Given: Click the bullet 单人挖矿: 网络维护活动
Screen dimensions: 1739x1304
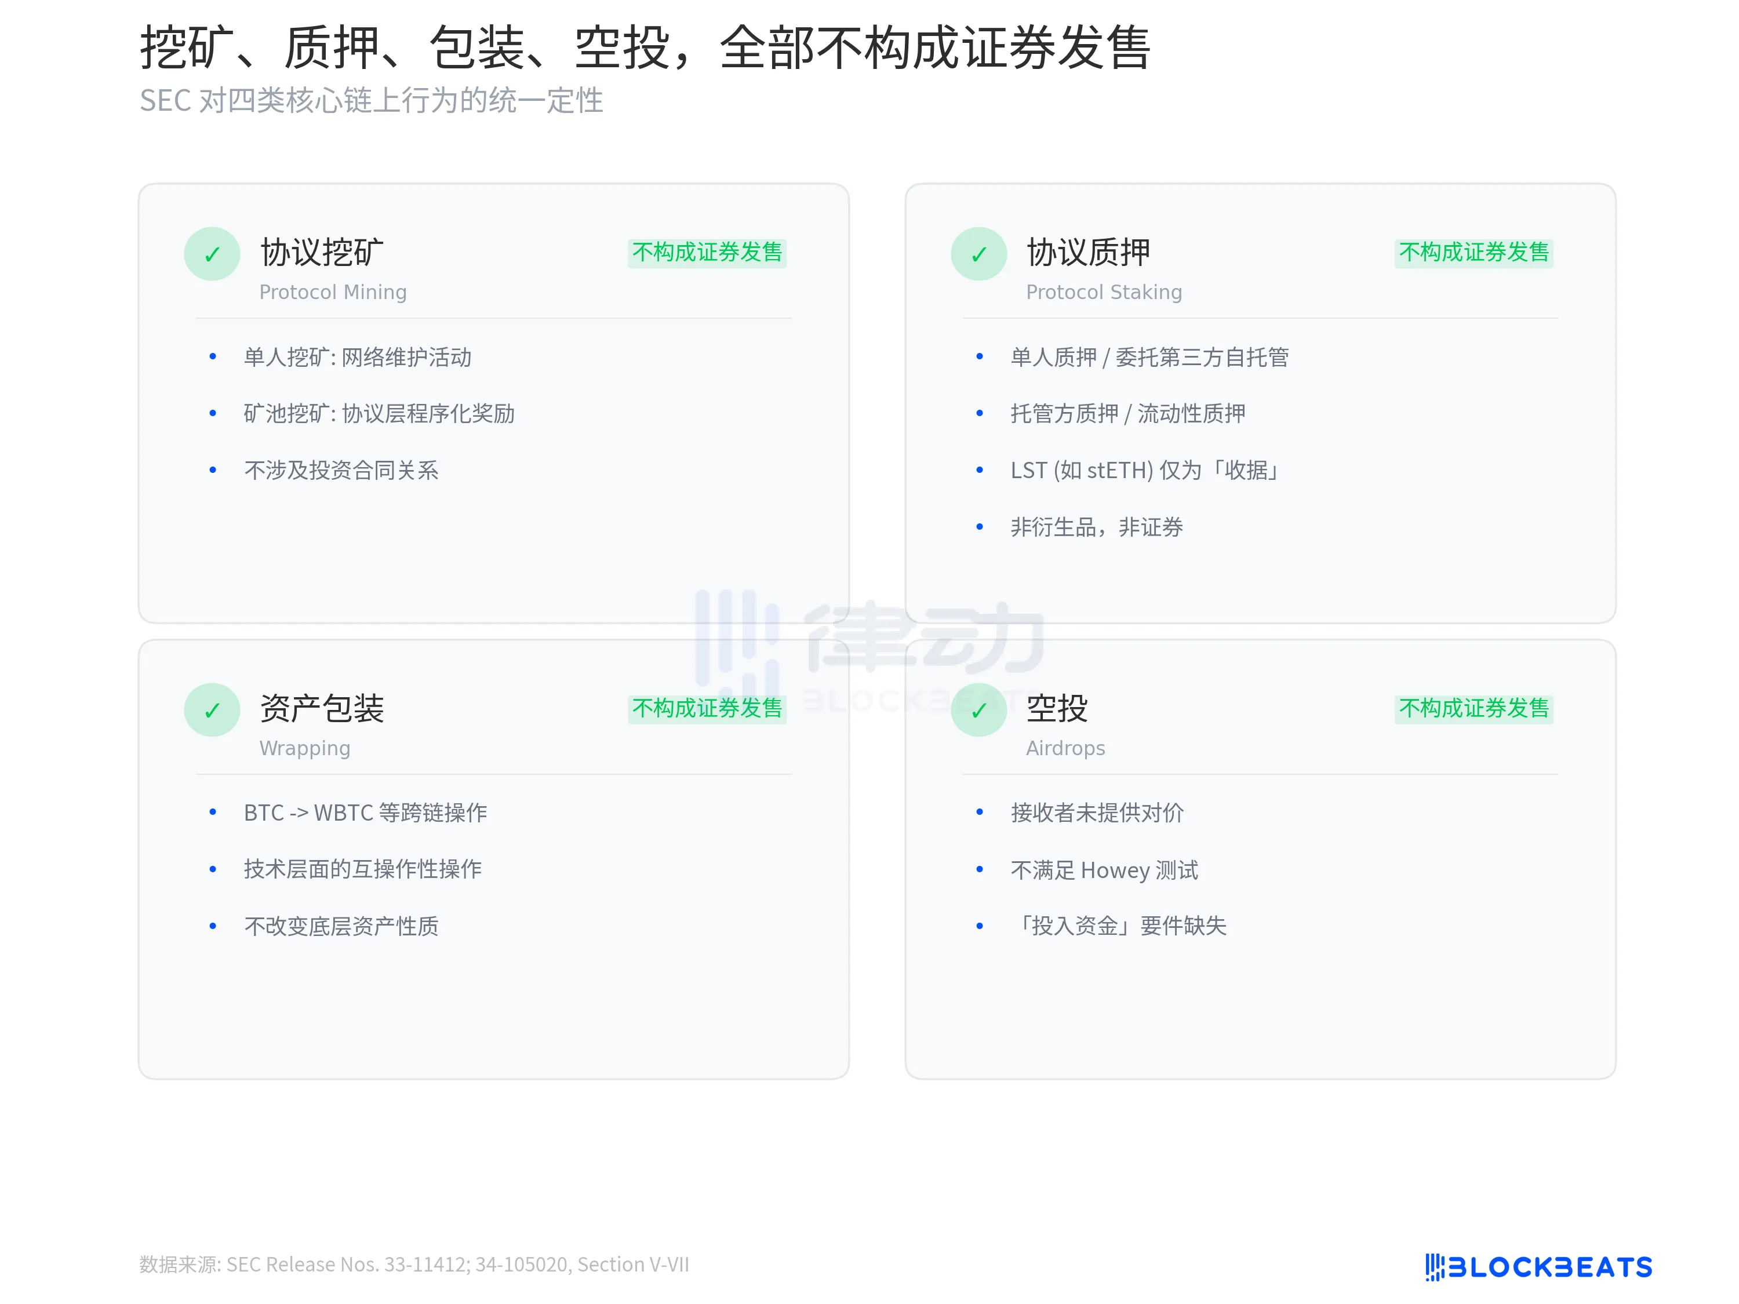Looking at the screenshot, I should 357,358.
